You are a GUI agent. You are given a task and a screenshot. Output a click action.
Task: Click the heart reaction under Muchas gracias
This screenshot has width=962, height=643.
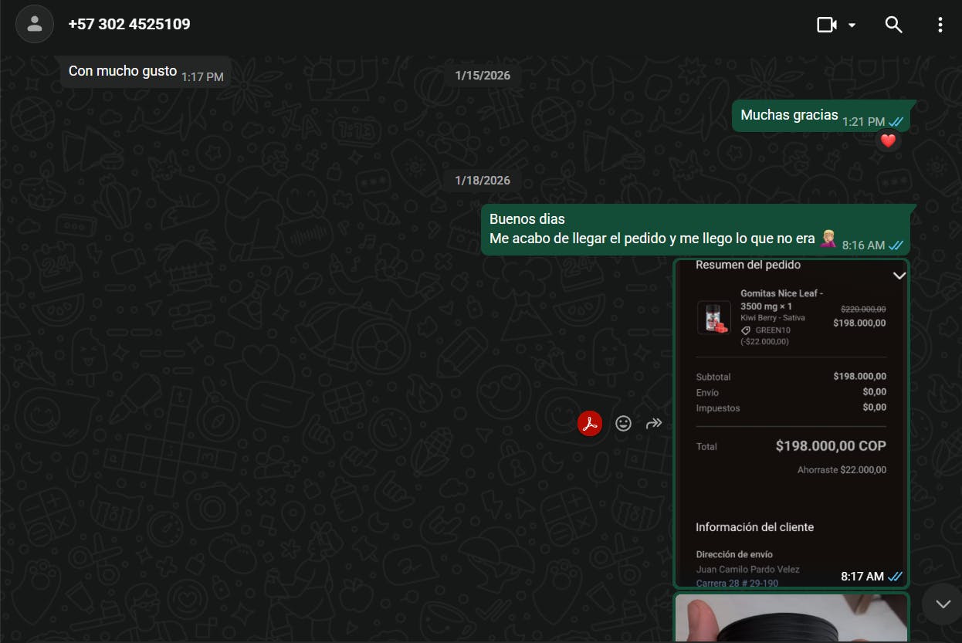pyautogui.click(x=888, y=141)
